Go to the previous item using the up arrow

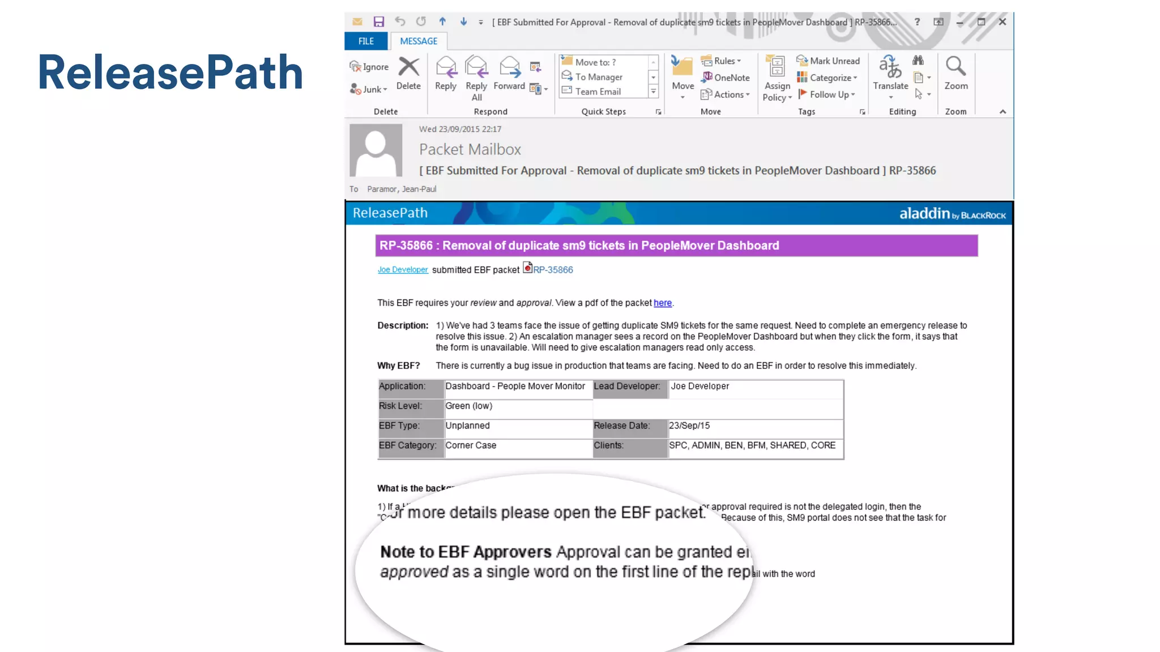coord(442,22)
